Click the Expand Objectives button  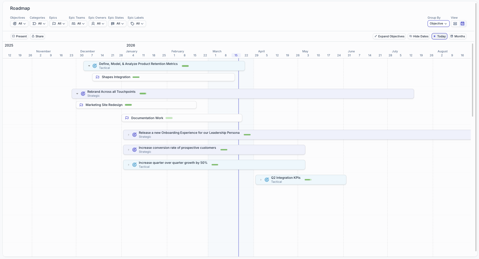click(x=389, y=36)
